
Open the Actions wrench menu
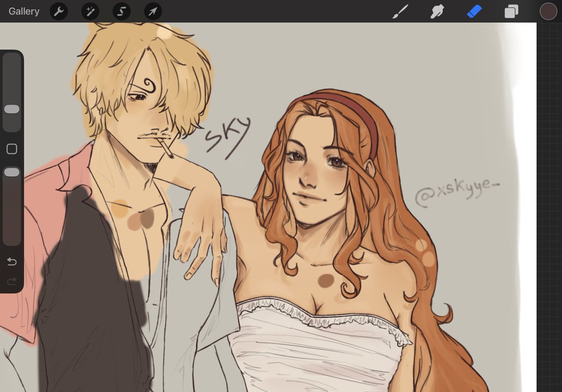point(59,11)
